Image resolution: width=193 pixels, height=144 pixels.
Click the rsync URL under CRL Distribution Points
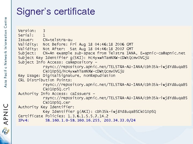pyautogui.click(x=115, y=85)
